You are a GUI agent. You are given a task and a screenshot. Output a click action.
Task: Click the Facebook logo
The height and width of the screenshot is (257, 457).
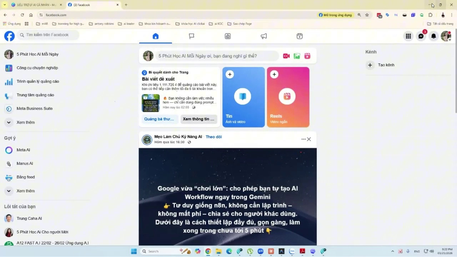click(x=9, y=36)
